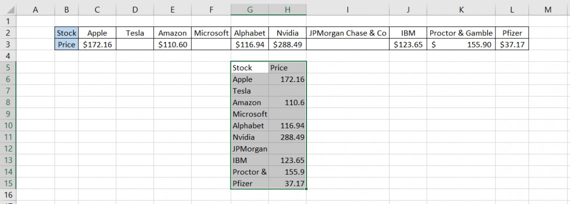This screenshot has width=570, height=204.
Task: Select column I header
Action: 347,9
